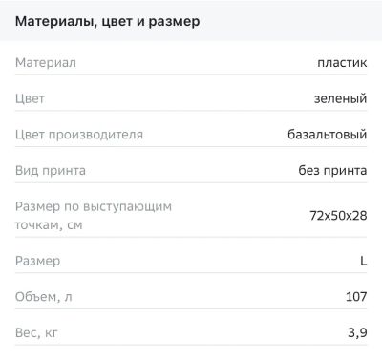
Task: Click the word 'размер' in the section heading
Action: (x=175, y=22)
